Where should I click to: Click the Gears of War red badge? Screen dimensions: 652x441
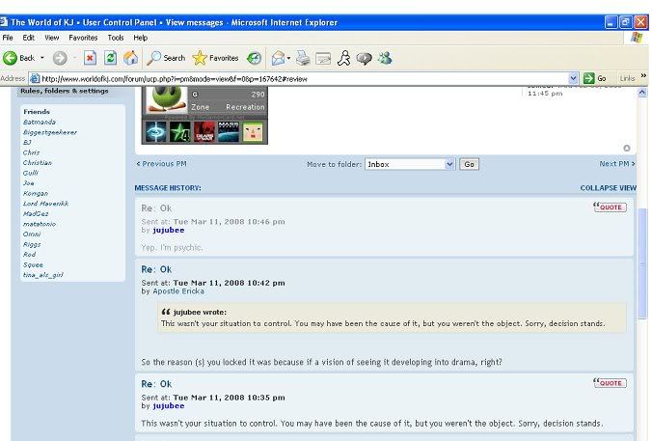coord(204,132)
